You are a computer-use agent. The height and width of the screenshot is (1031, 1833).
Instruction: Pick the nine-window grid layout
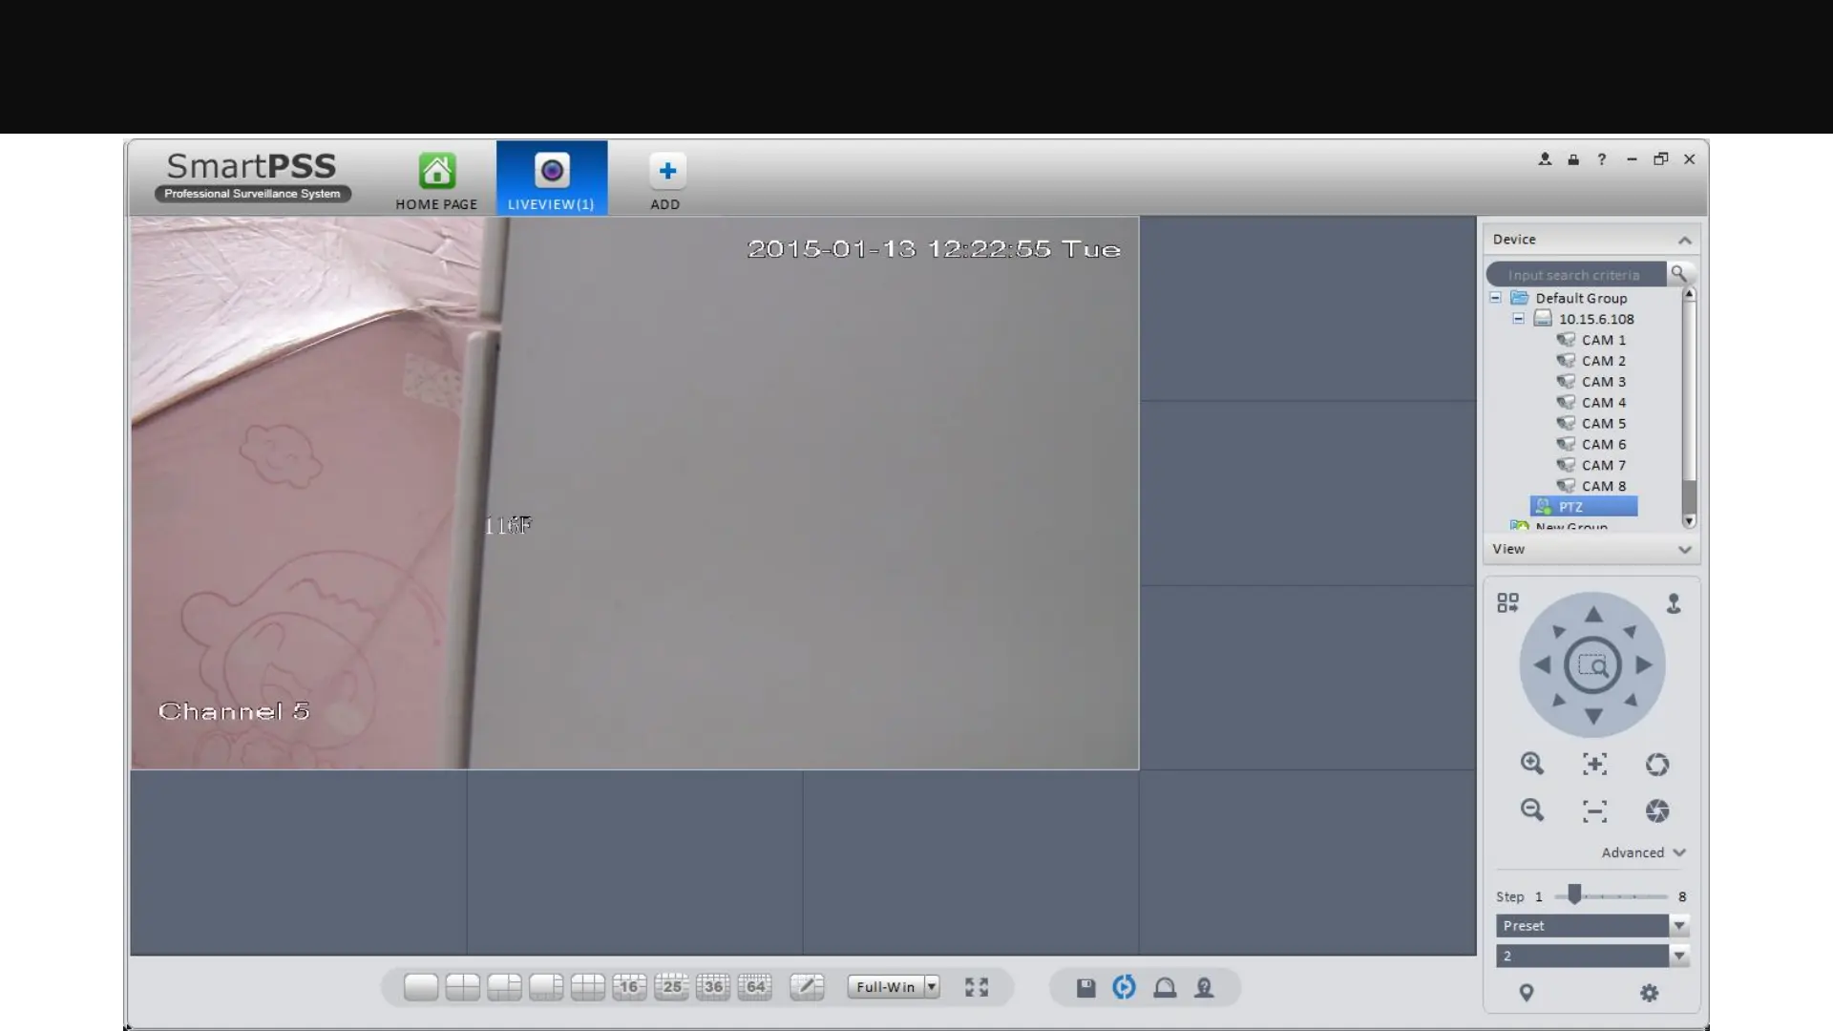(x=588, y=987)
